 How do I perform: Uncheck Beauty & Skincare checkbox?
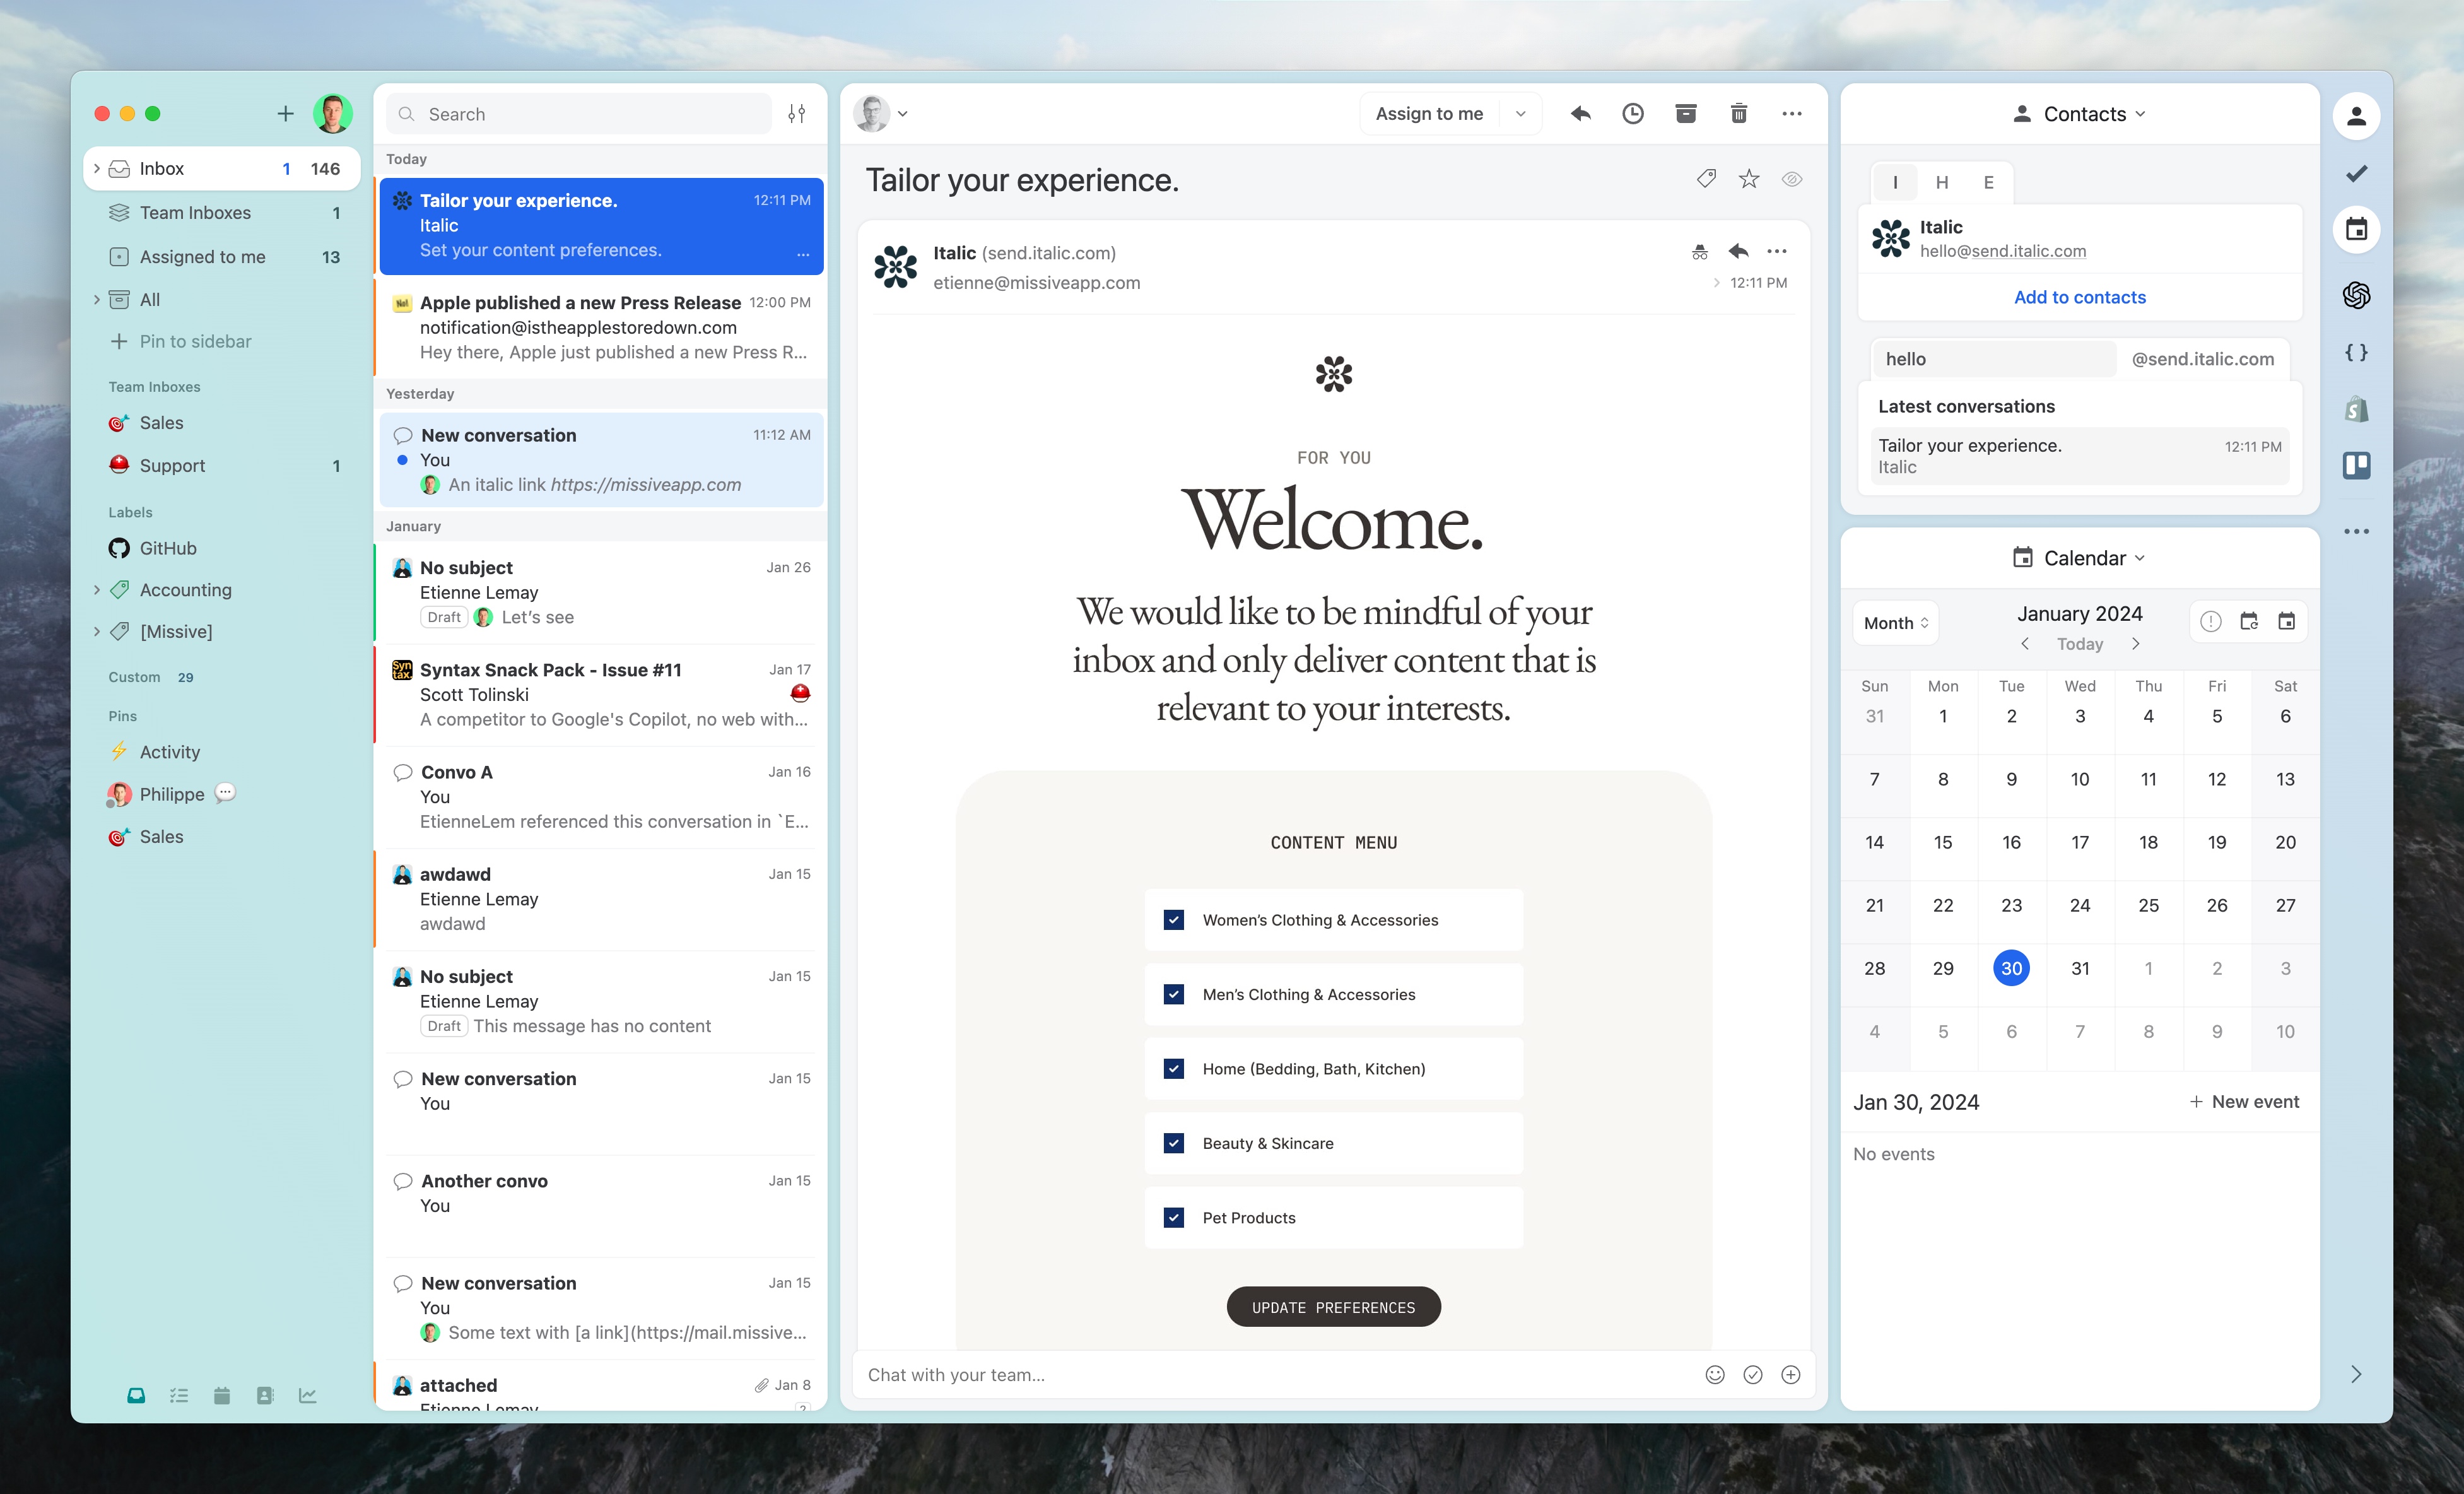[x=1174, y=1143]
